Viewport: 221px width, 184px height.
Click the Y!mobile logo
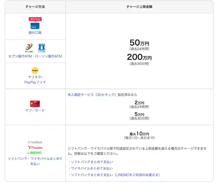click(x=35, y=147)
